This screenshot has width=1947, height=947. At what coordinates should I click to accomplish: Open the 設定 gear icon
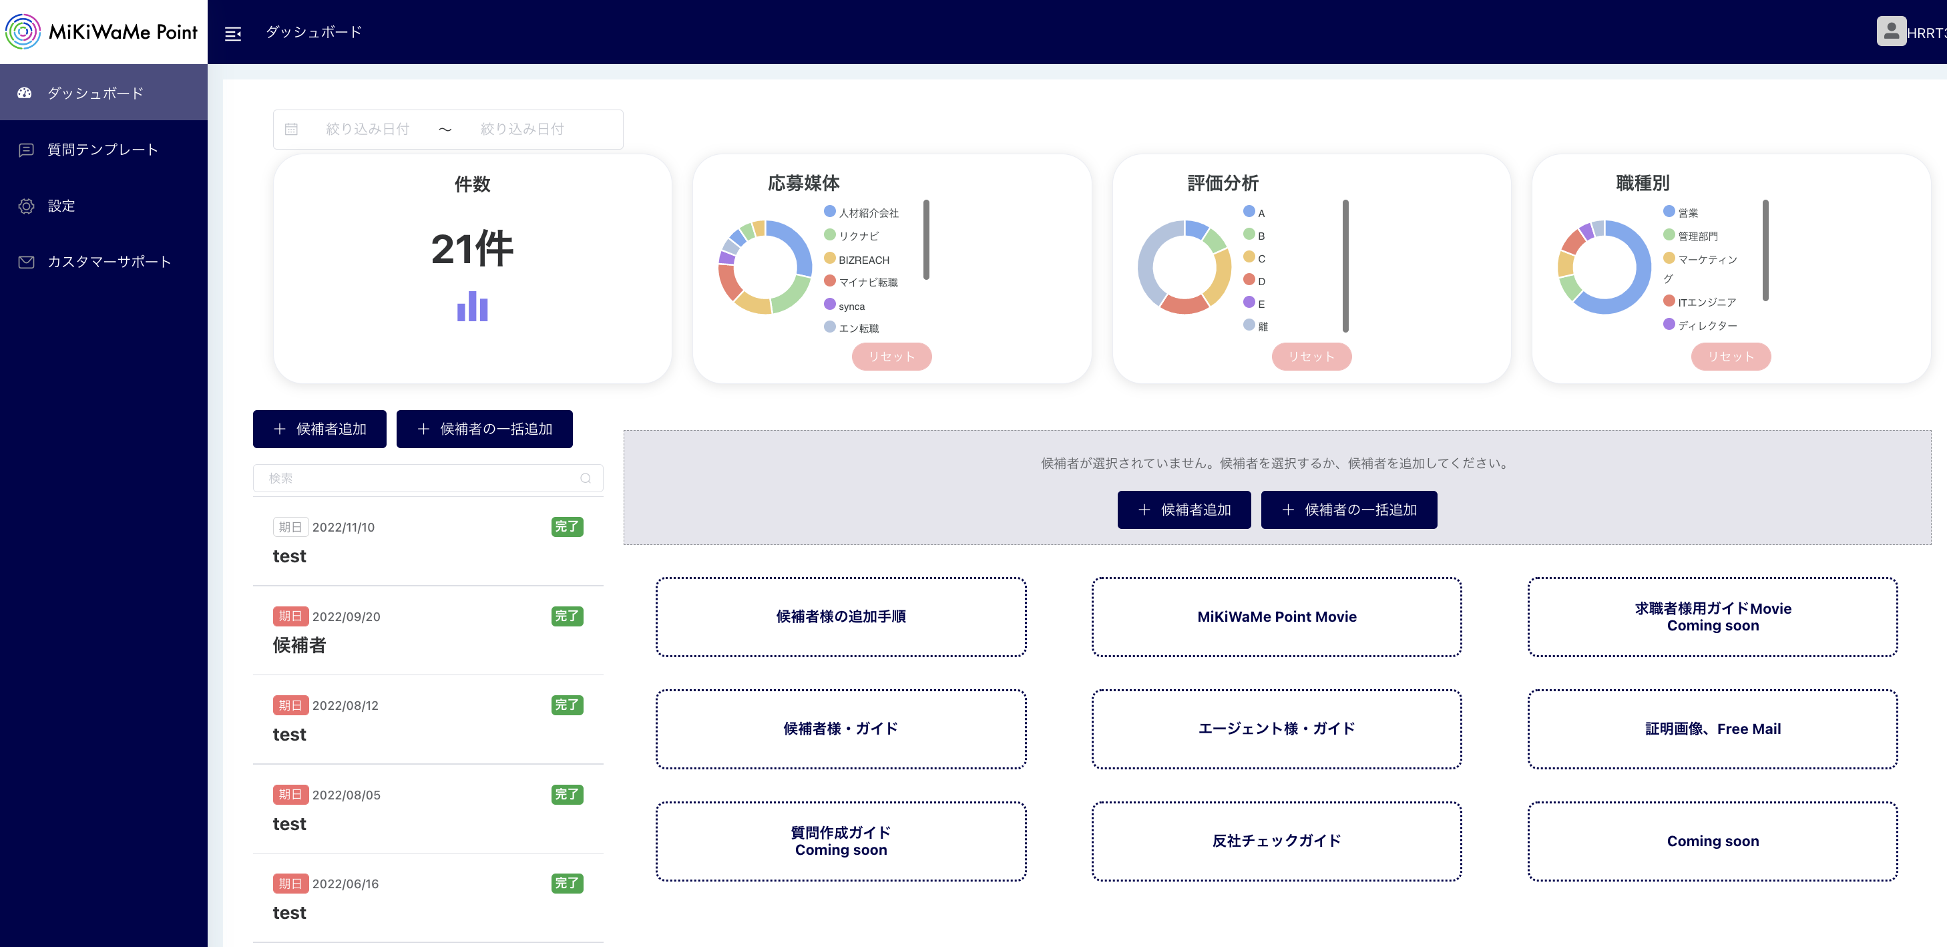(x=25, y=206)
